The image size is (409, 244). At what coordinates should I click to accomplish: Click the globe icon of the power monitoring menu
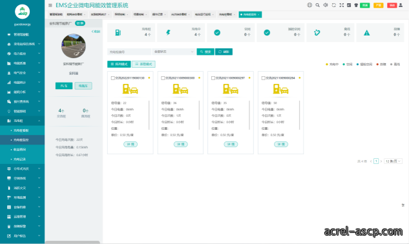[9, 54]
